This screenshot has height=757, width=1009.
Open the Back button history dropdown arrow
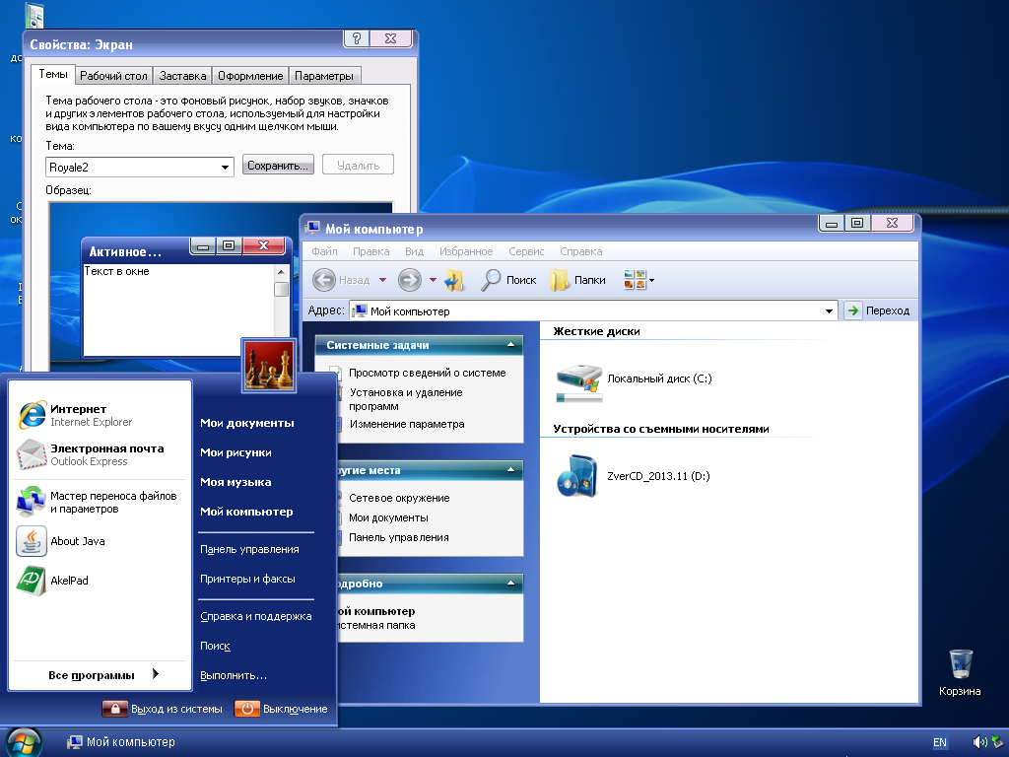click(383, 280)
